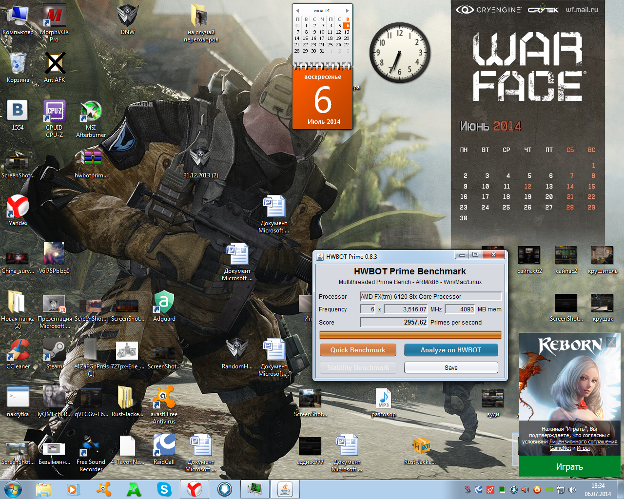Open avast icon in the taskbar
The width and height of the screenshot is (624, 499).
(103, 489)
